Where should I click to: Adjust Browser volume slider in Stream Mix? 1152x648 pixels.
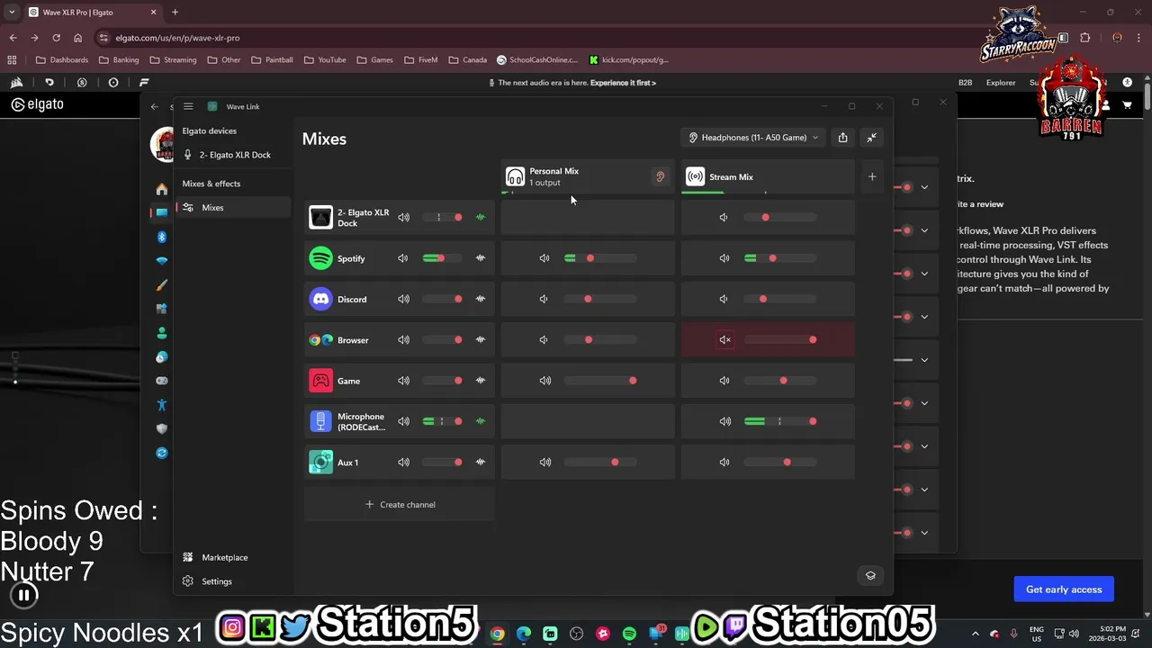tap(780, 340)
